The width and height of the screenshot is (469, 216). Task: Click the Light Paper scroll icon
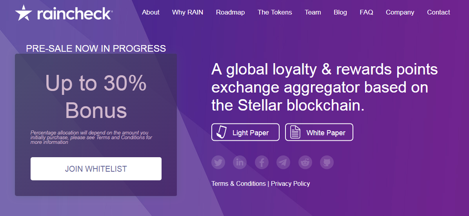222,132
